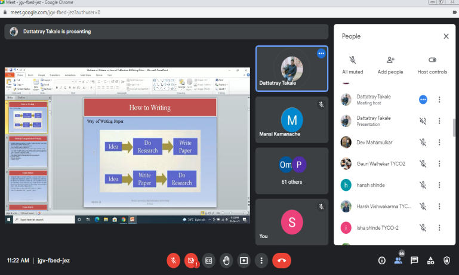Click the Present now screen share icon

[x=244, y=260]
